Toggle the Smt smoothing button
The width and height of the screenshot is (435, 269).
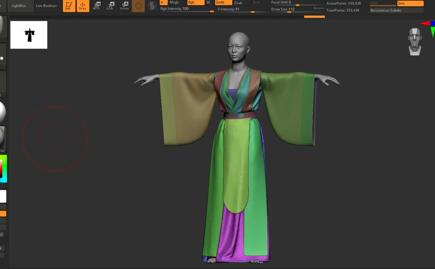[x=410, y=3]
